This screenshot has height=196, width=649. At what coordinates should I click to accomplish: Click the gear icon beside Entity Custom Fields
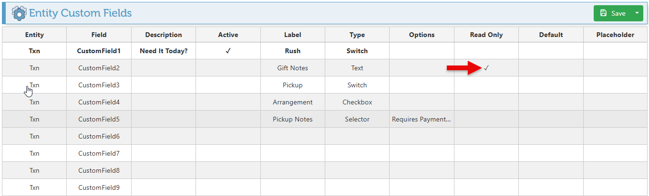[20, 13]
